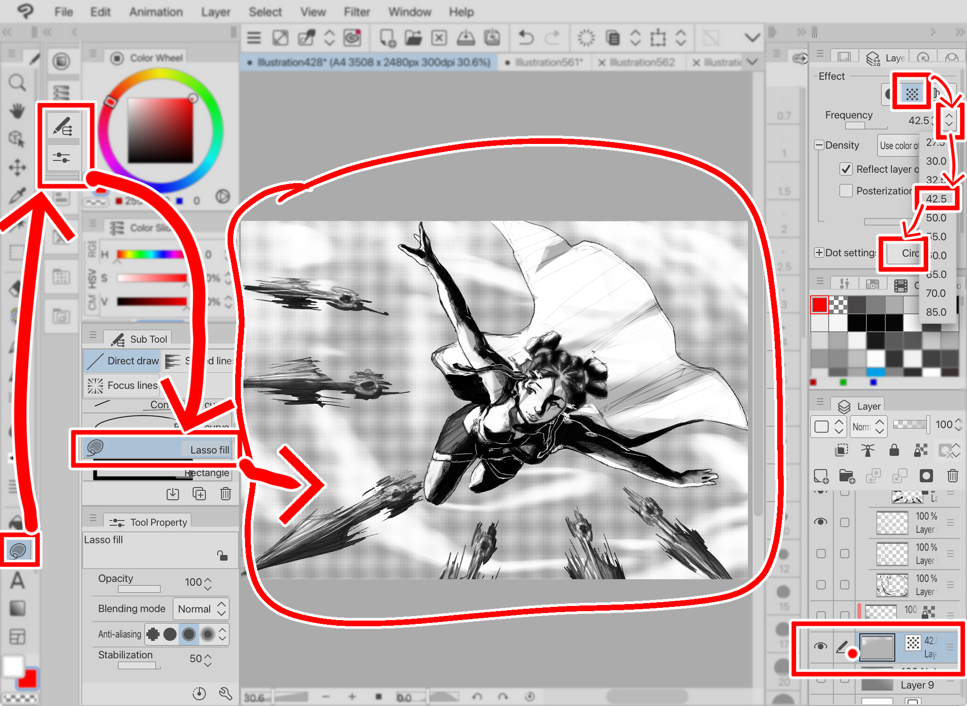Viewport: 967px width, 706px height.
Task: Zoom in with the plus icon
Action: [352, 697]
